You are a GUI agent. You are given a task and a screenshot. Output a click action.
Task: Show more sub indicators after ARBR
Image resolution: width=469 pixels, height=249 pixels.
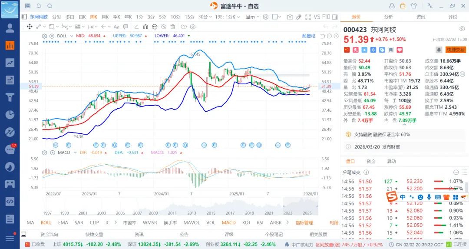287,222
